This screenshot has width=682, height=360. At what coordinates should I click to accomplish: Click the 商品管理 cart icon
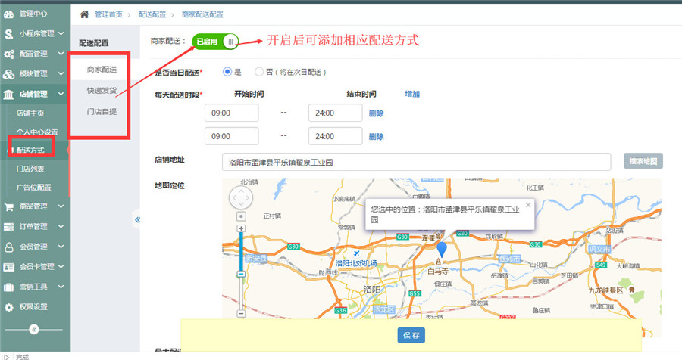coord(8,206)
